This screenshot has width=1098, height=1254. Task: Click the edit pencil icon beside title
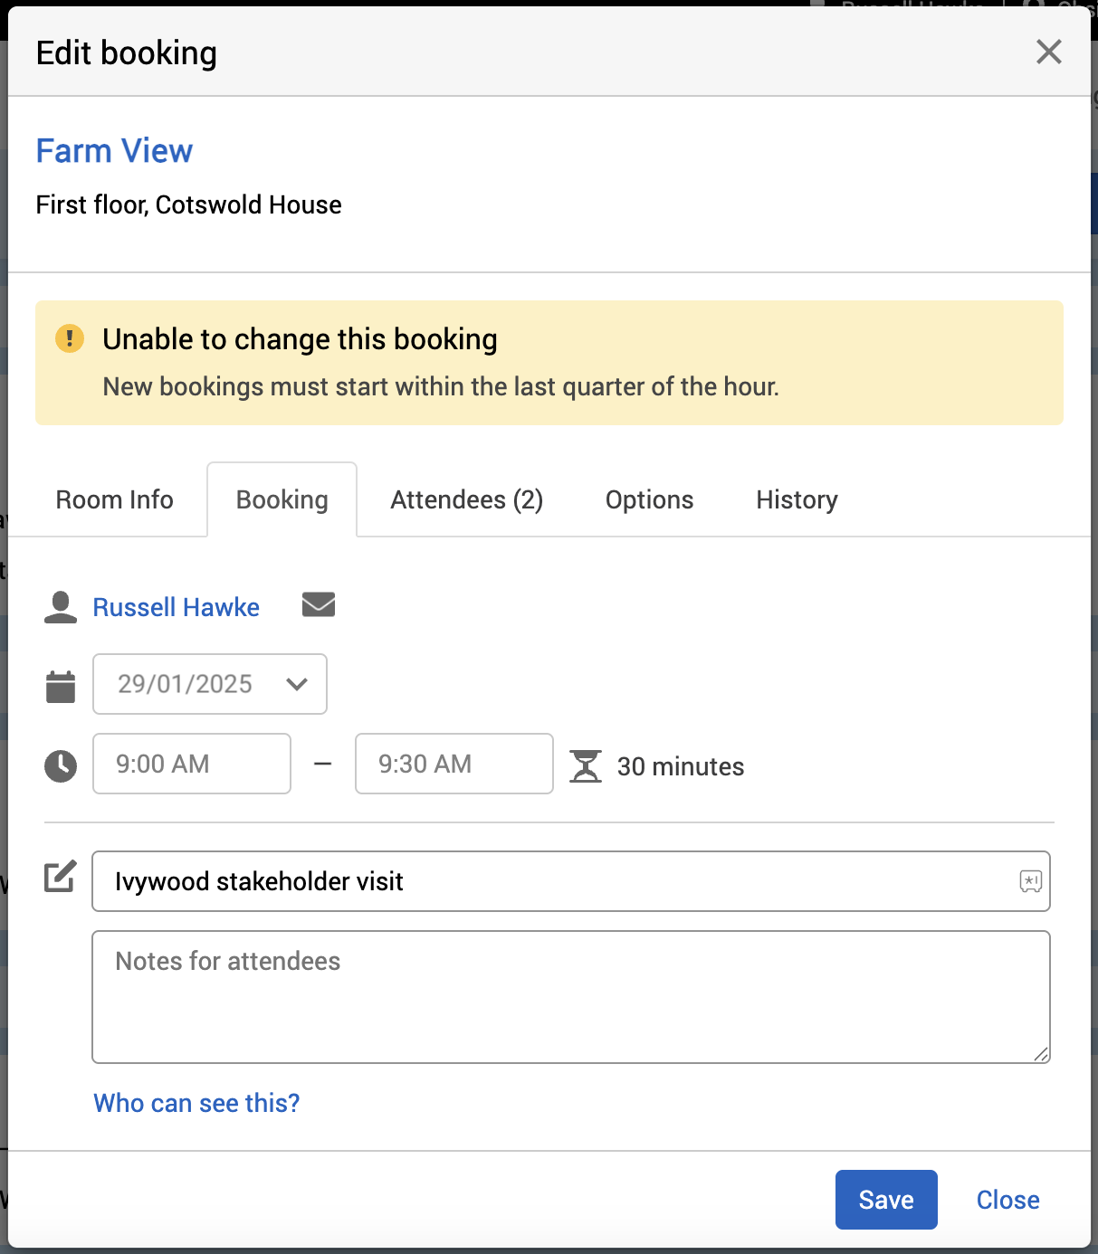point(61,876)
